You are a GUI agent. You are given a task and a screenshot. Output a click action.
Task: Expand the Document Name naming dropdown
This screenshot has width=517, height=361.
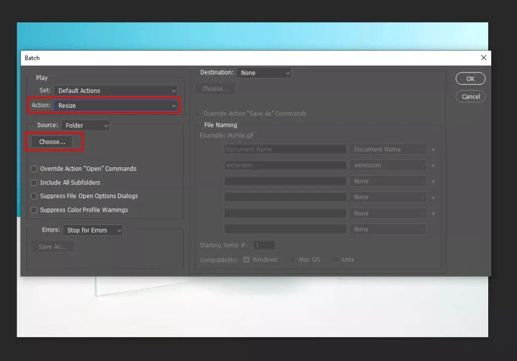[388, 149]
